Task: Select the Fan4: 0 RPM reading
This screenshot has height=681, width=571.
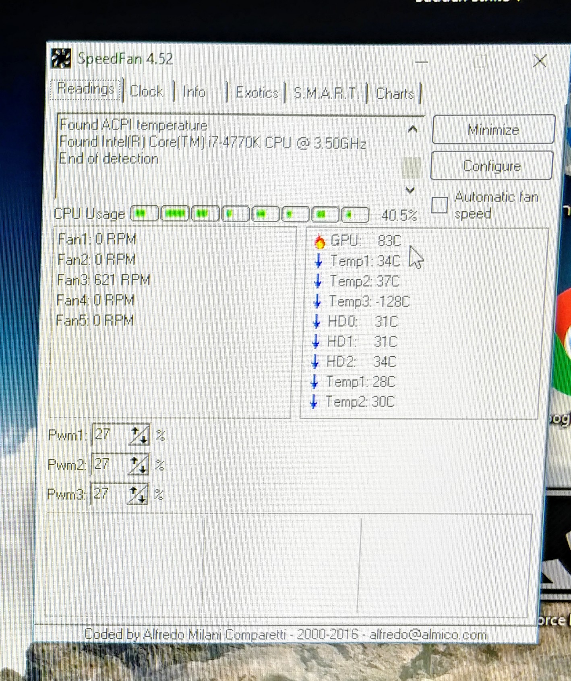Action: (95, 300)
